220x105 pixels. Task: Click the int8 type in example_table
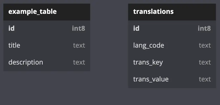pos(79,28)
